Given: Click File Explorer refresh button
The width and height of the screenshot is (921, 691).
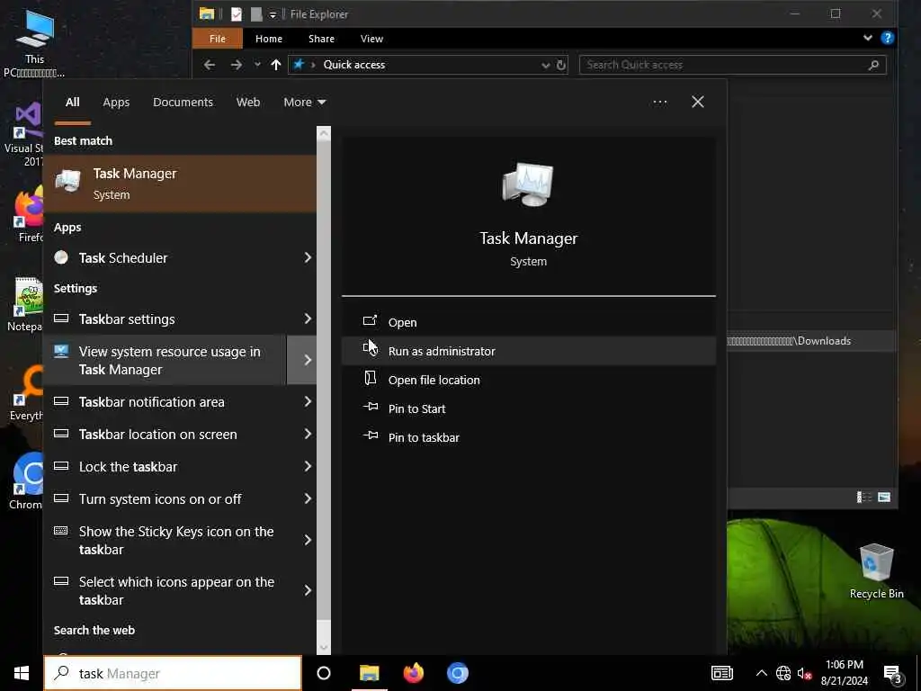Looking at the screenshot, I should (561, 65).
